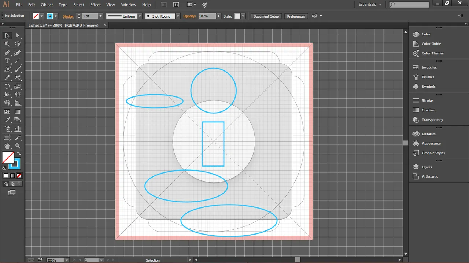Click the Preferences button
The width and height of the screenshot is (469, 263).
pos(296,16)
